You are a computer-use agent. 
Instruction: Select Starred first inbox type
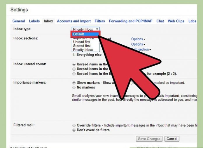tap(82, 46)
